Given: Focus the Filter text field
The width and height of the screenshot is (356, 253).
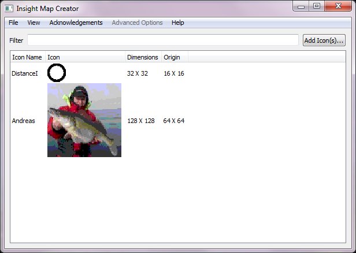Looking at the screenshot, I should tap(162, 40).
